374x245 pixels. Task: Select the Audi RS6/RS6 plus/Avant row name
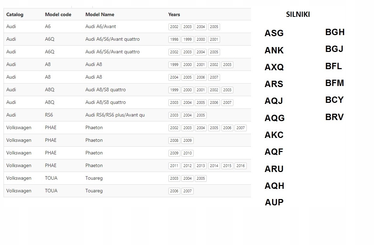(115, 115)
